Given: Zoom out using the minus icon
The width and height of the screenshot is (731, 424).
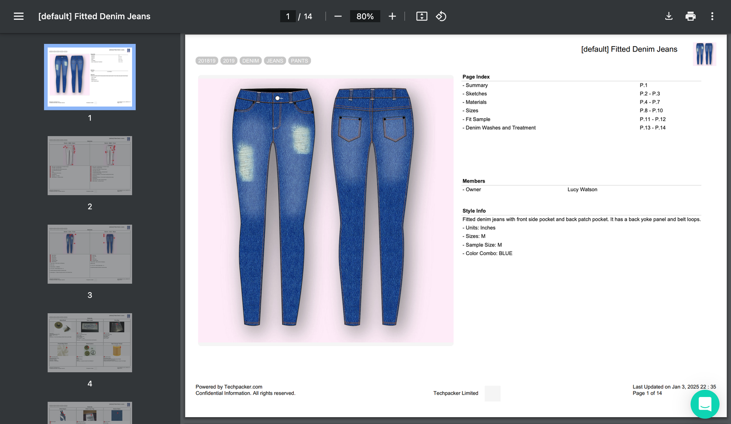Looking at the screenshot, I should [338, 16].
